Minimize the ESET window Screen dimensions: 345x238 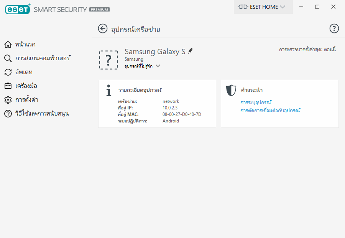[x=301, y=7]
